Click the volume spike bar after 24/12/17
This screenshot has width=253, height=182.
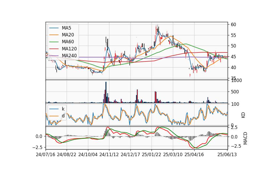(x=137, y=96)
